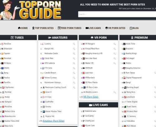
Task: Click the TUBES section header play icon
Action: 12,38
